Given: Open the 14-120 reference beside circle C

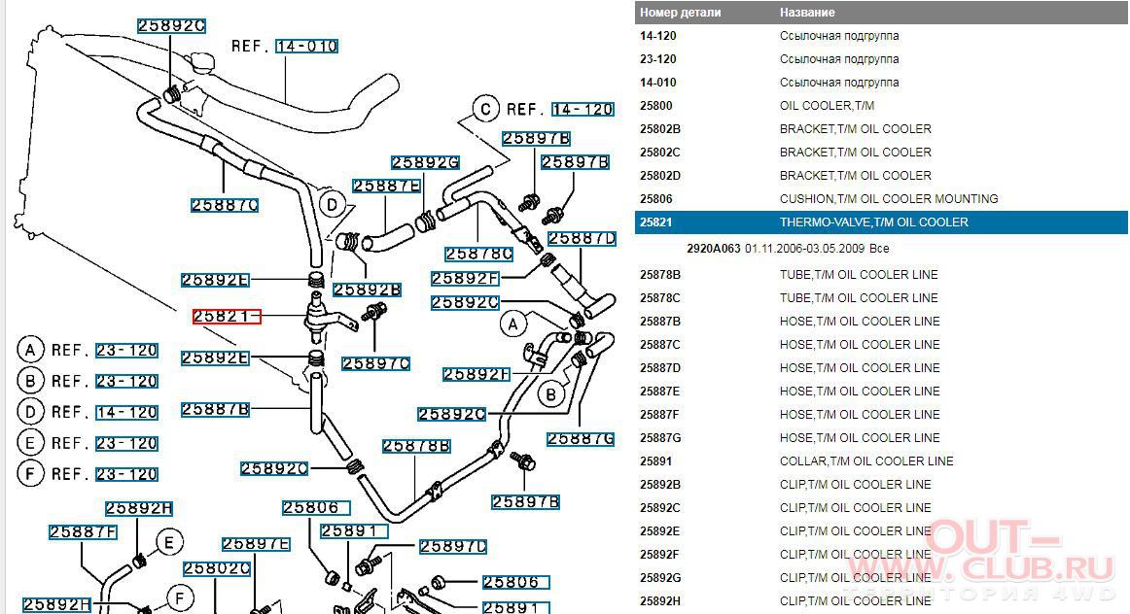Looking at the screenshot, I should pyautogui.click(x=583, y=110).
